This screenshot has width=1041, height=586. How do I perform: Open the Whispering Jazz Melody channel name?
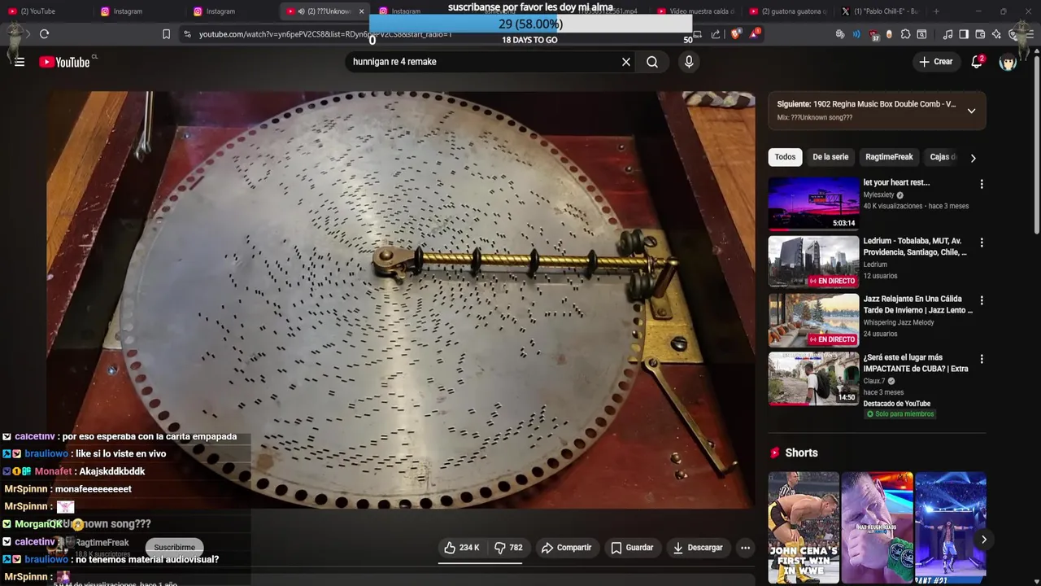click(x=899, y=322)
